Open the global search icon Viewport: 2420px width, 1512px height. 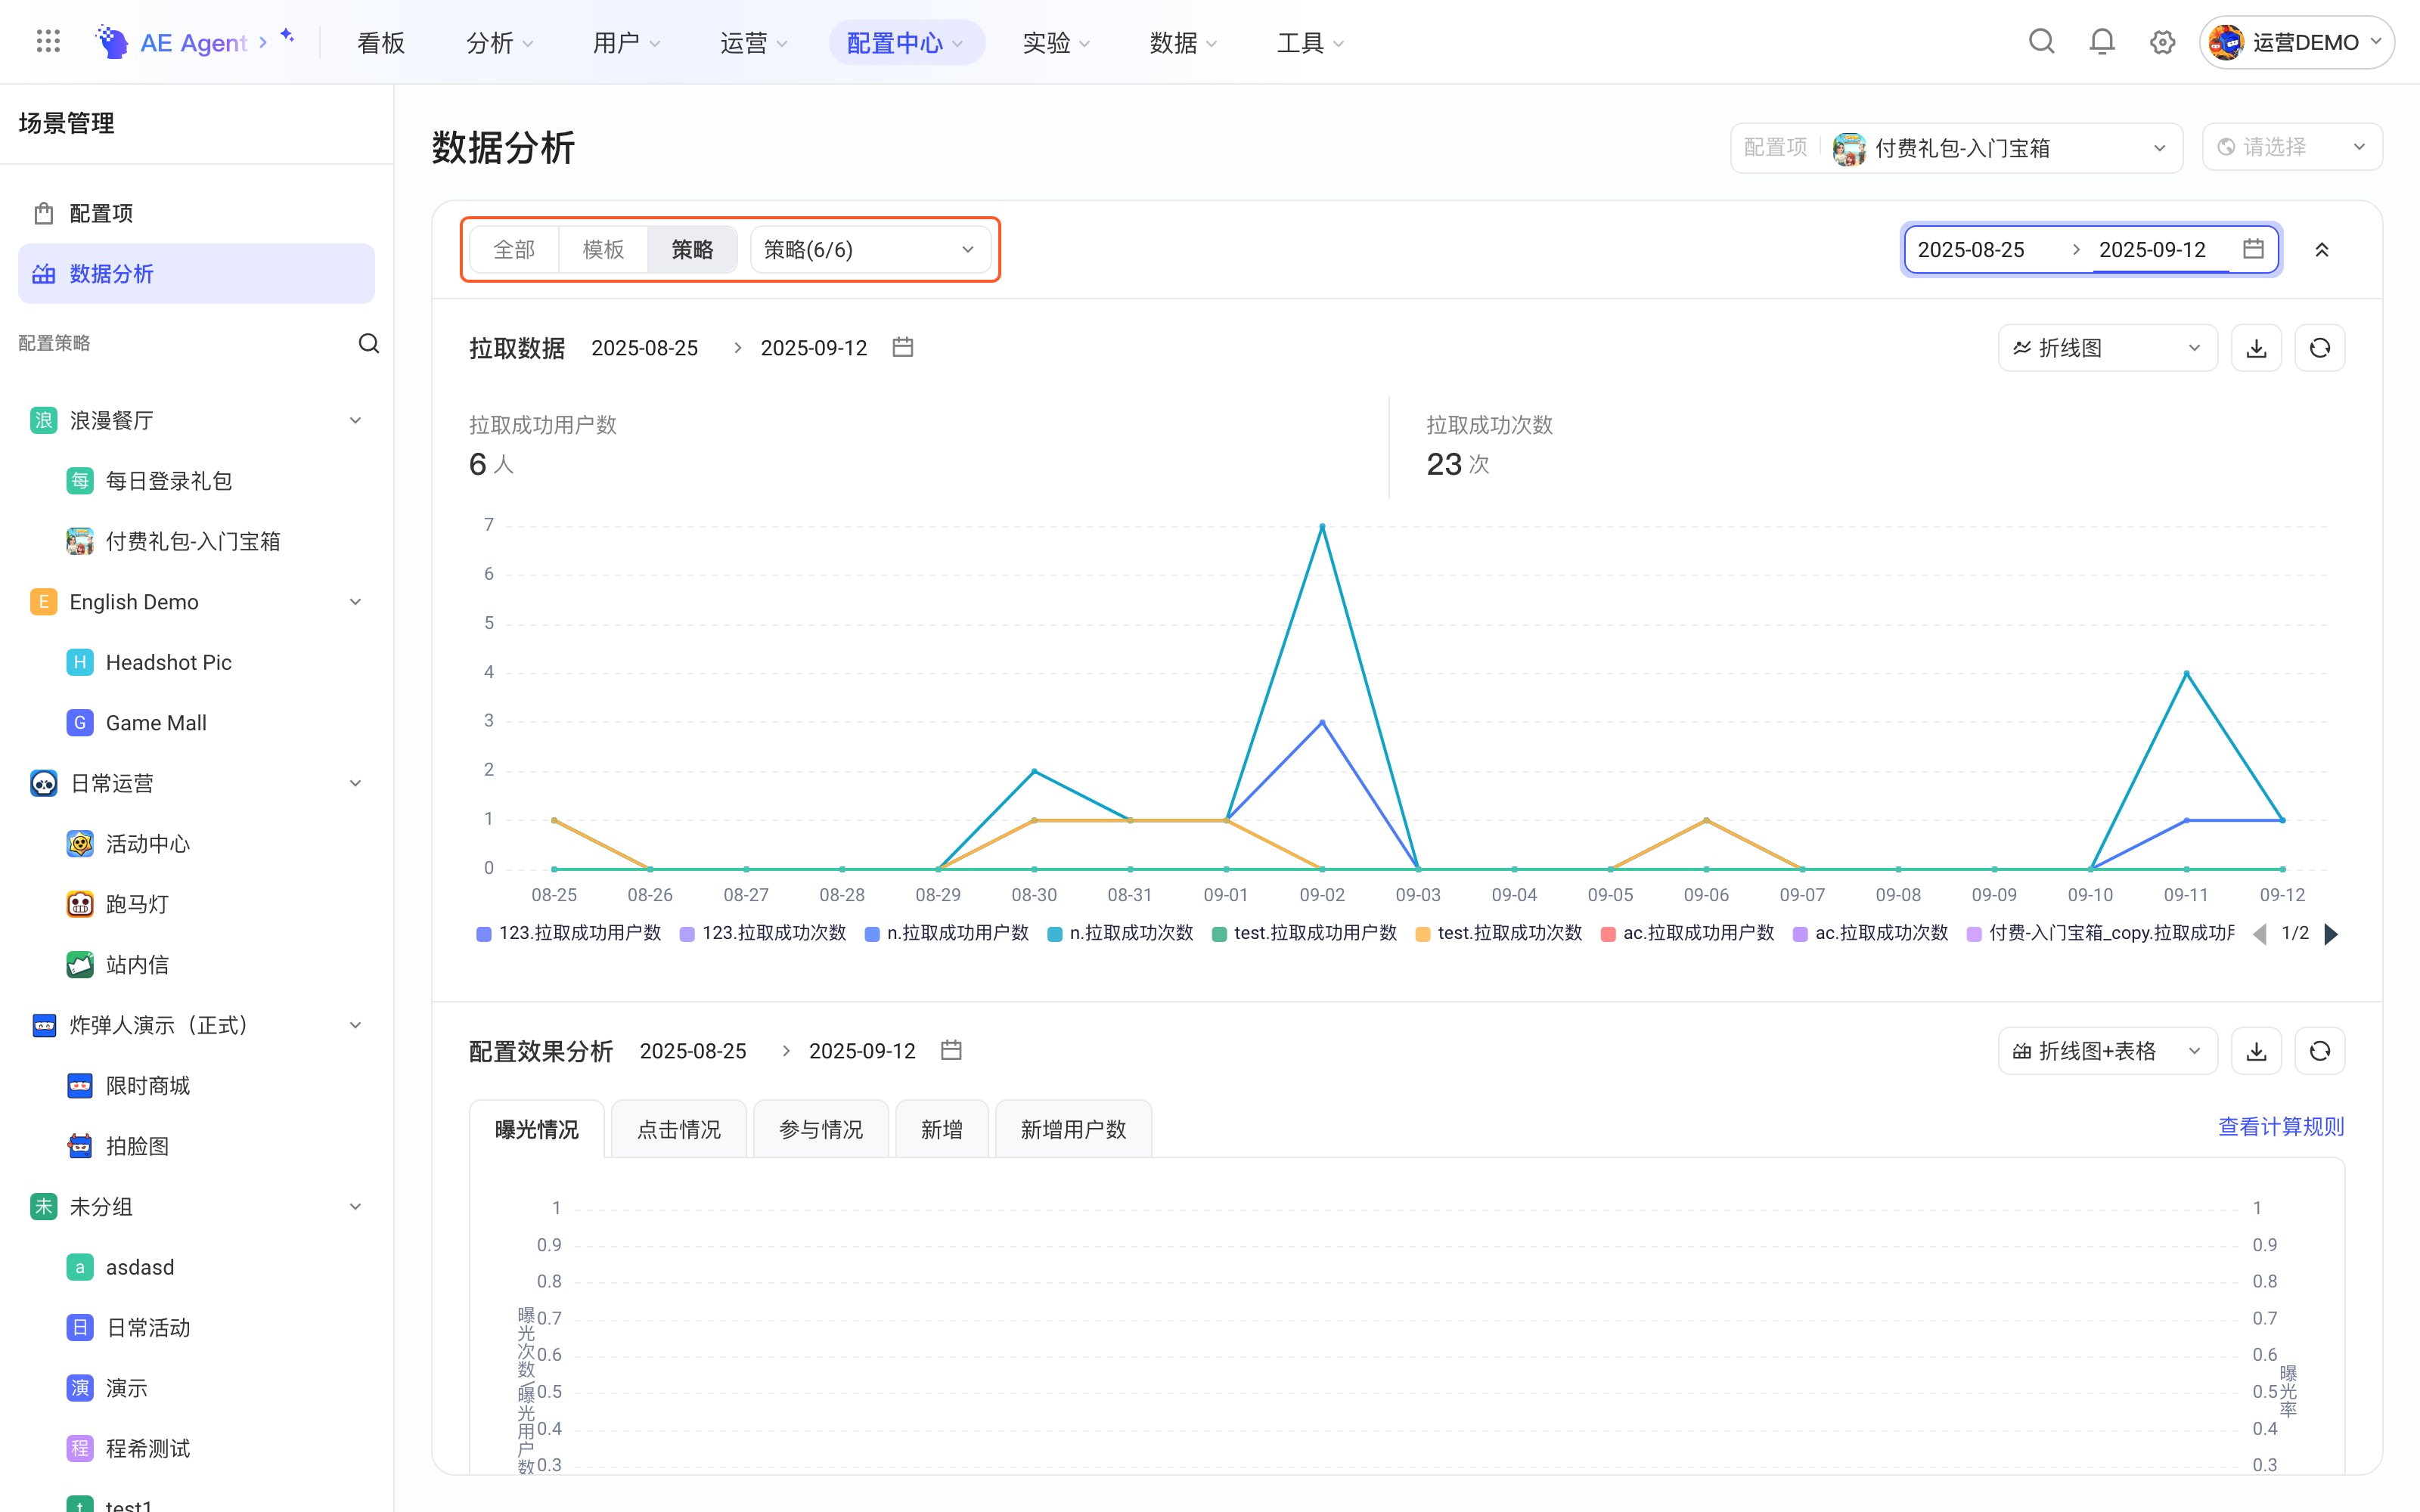click(2041, 42)
